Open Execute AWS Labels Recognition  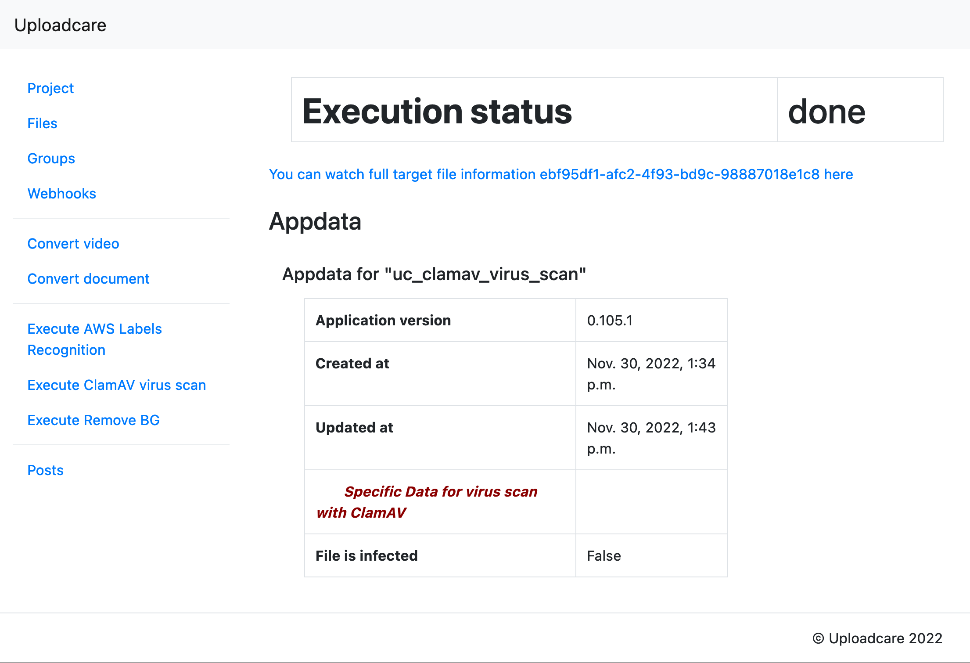(94, 339)
